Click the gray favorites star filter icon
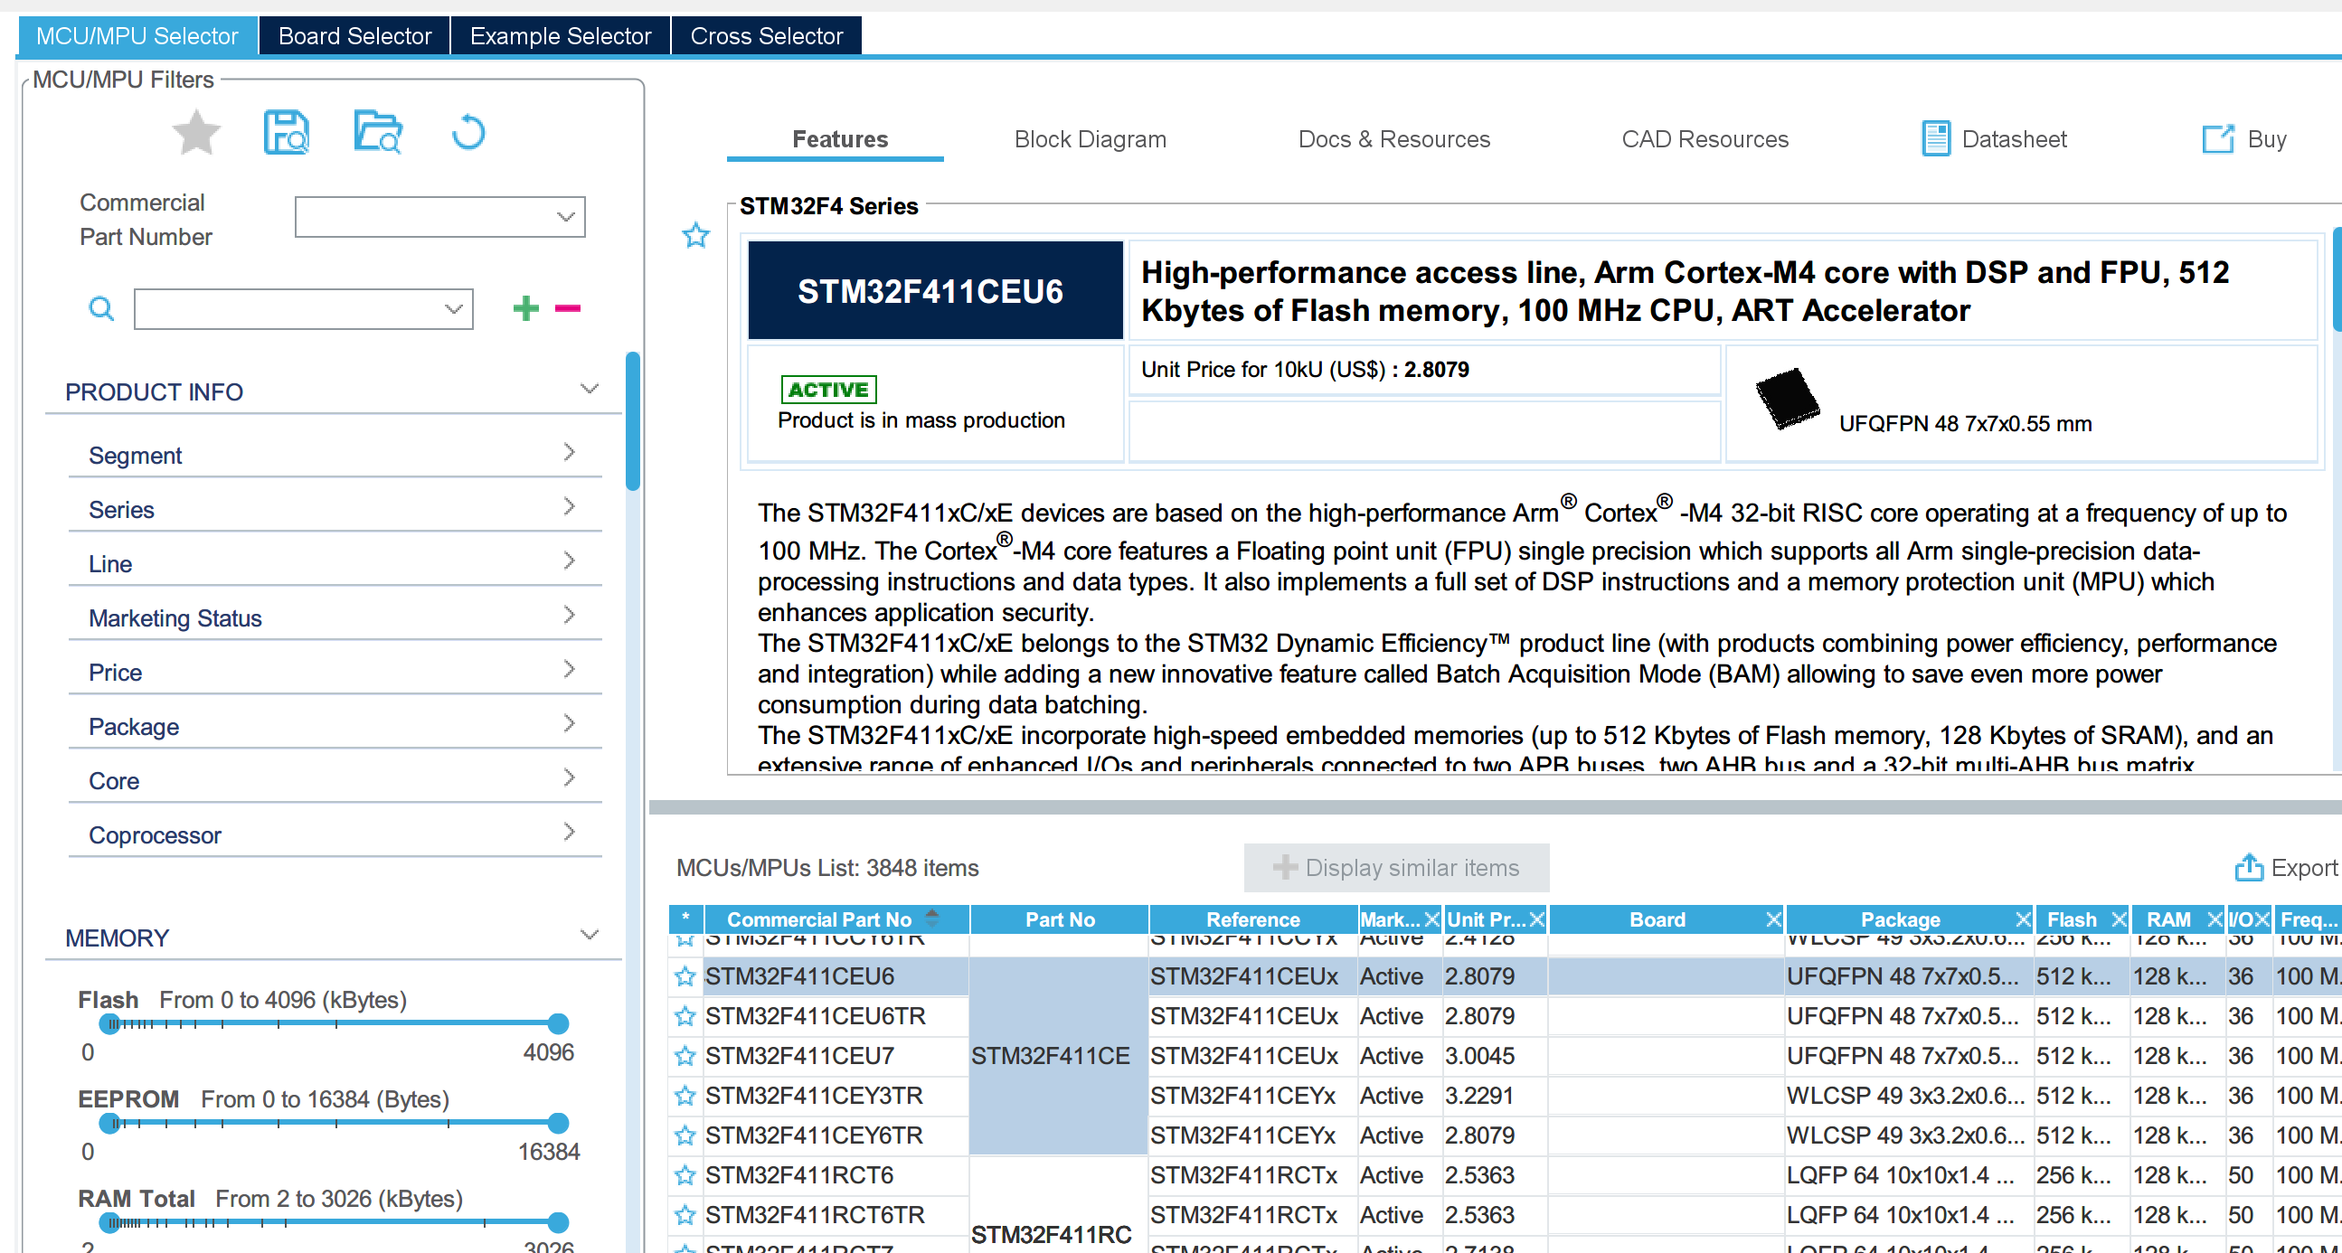Screen dimensions: 2342x1253 tap(195, 134)
